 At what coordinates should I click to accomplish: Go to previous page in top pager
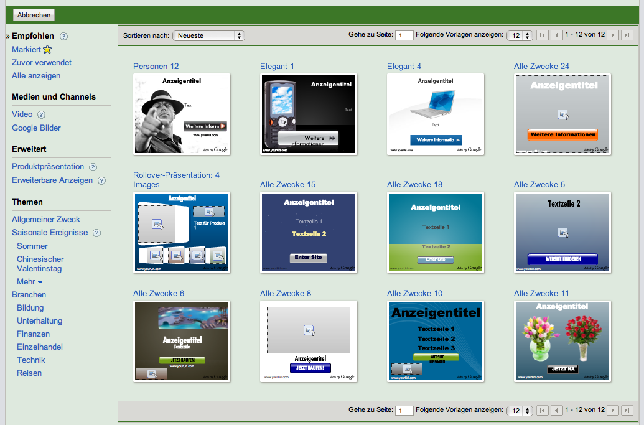[x=556, y=35]
